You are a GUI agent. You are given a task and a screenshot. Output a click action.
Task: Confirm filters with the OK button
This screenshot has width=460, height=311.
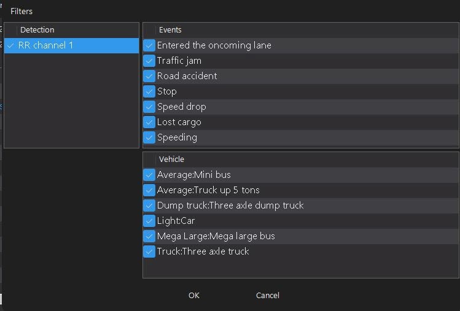pos(194,295)
